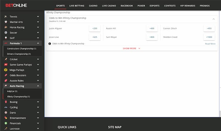The image size is (221, 131).
Task: Click the info icon beside Odds to Win
Action: coord(50,44)
